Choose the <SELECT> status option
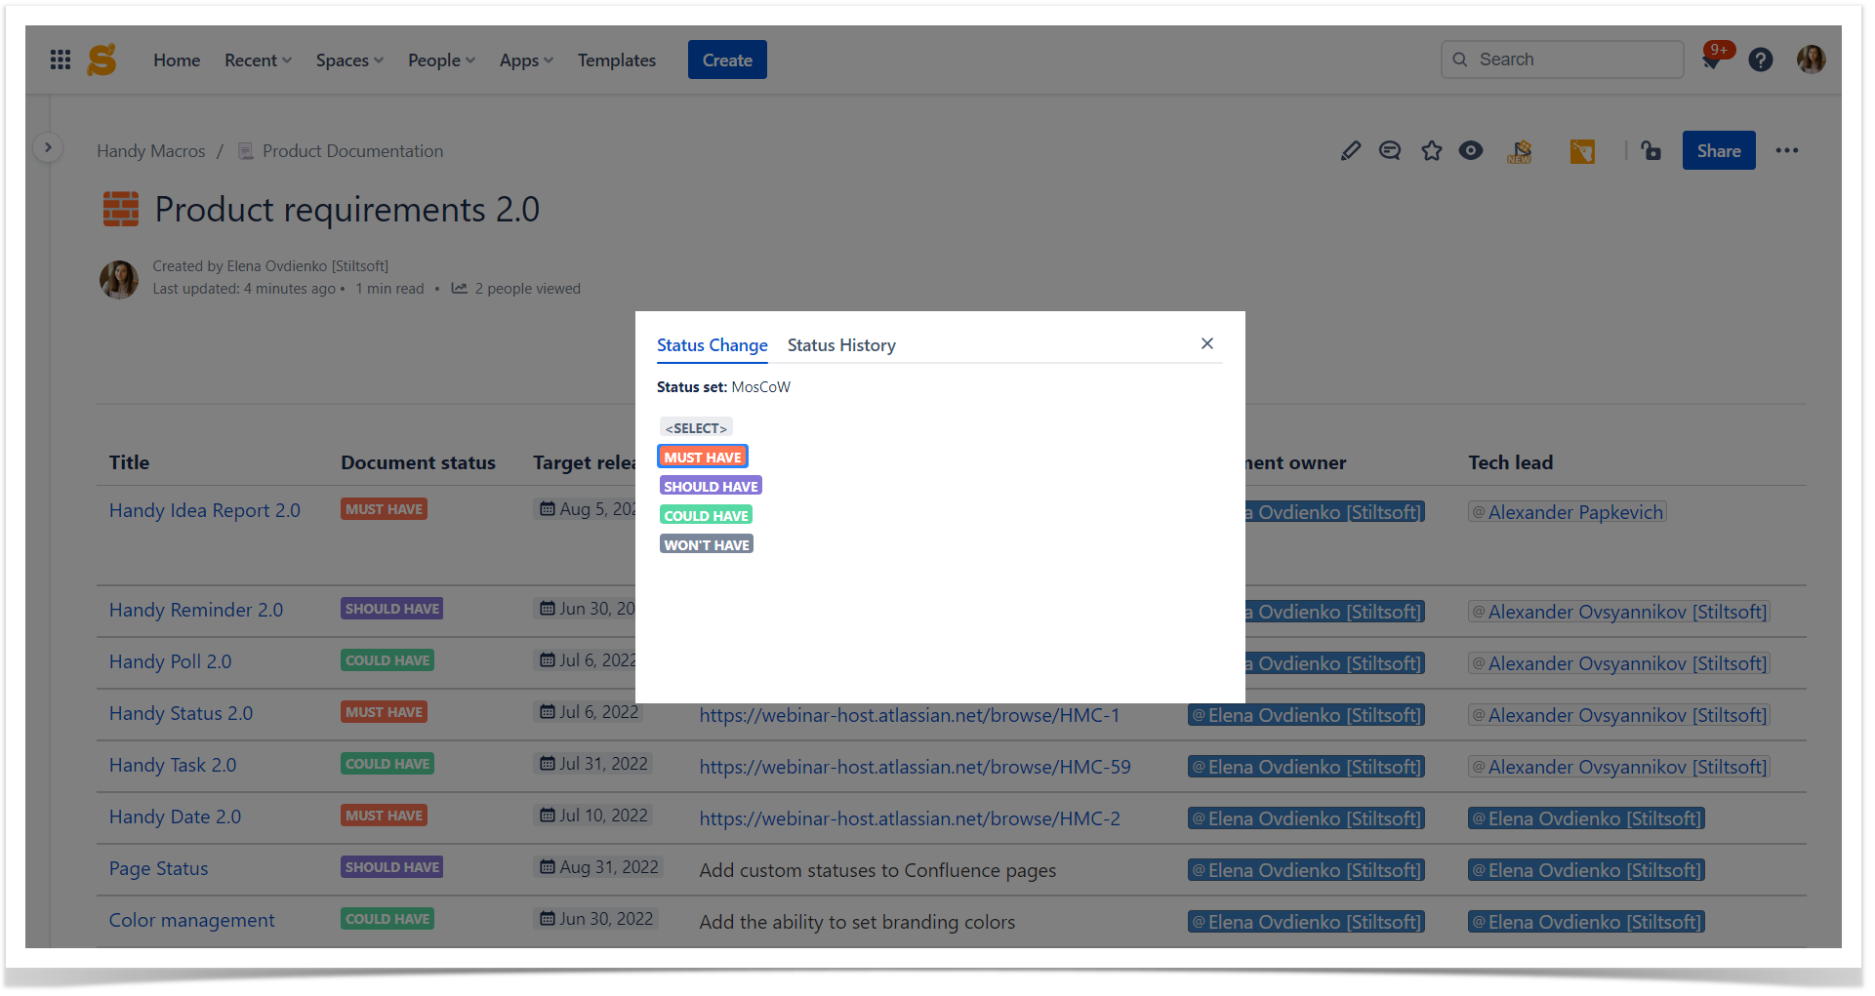Viewport: 1875px width, 996px height. pos(696,428)
